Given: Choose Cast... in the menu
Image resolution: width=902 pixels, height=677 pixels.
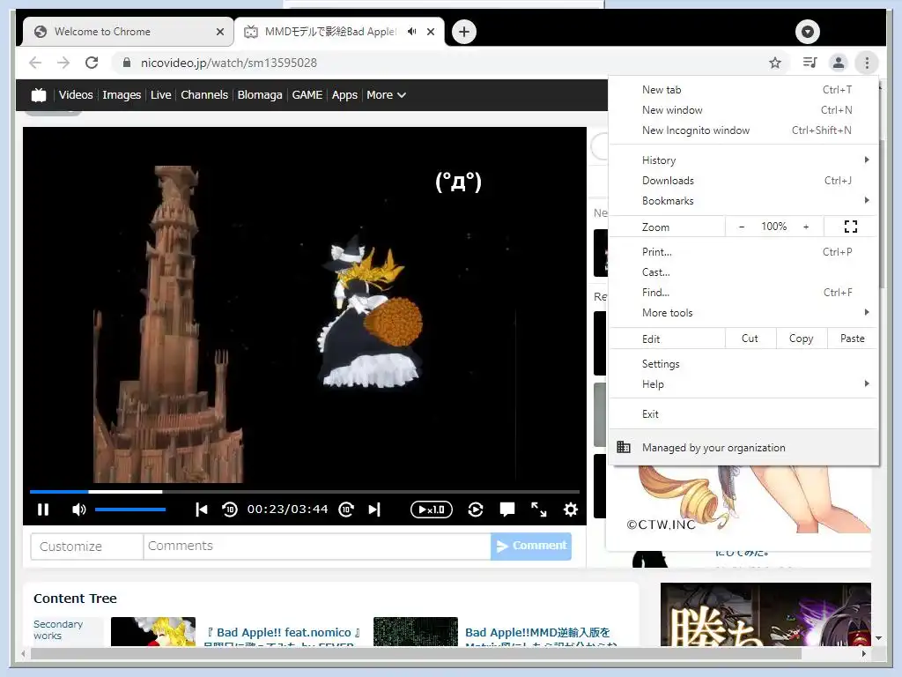Looking at the screenshot, I should point(743,272).
